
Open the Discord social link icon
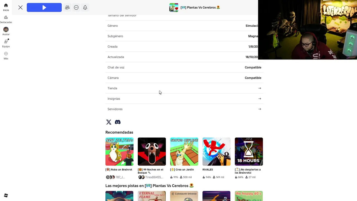coord(118,122)
